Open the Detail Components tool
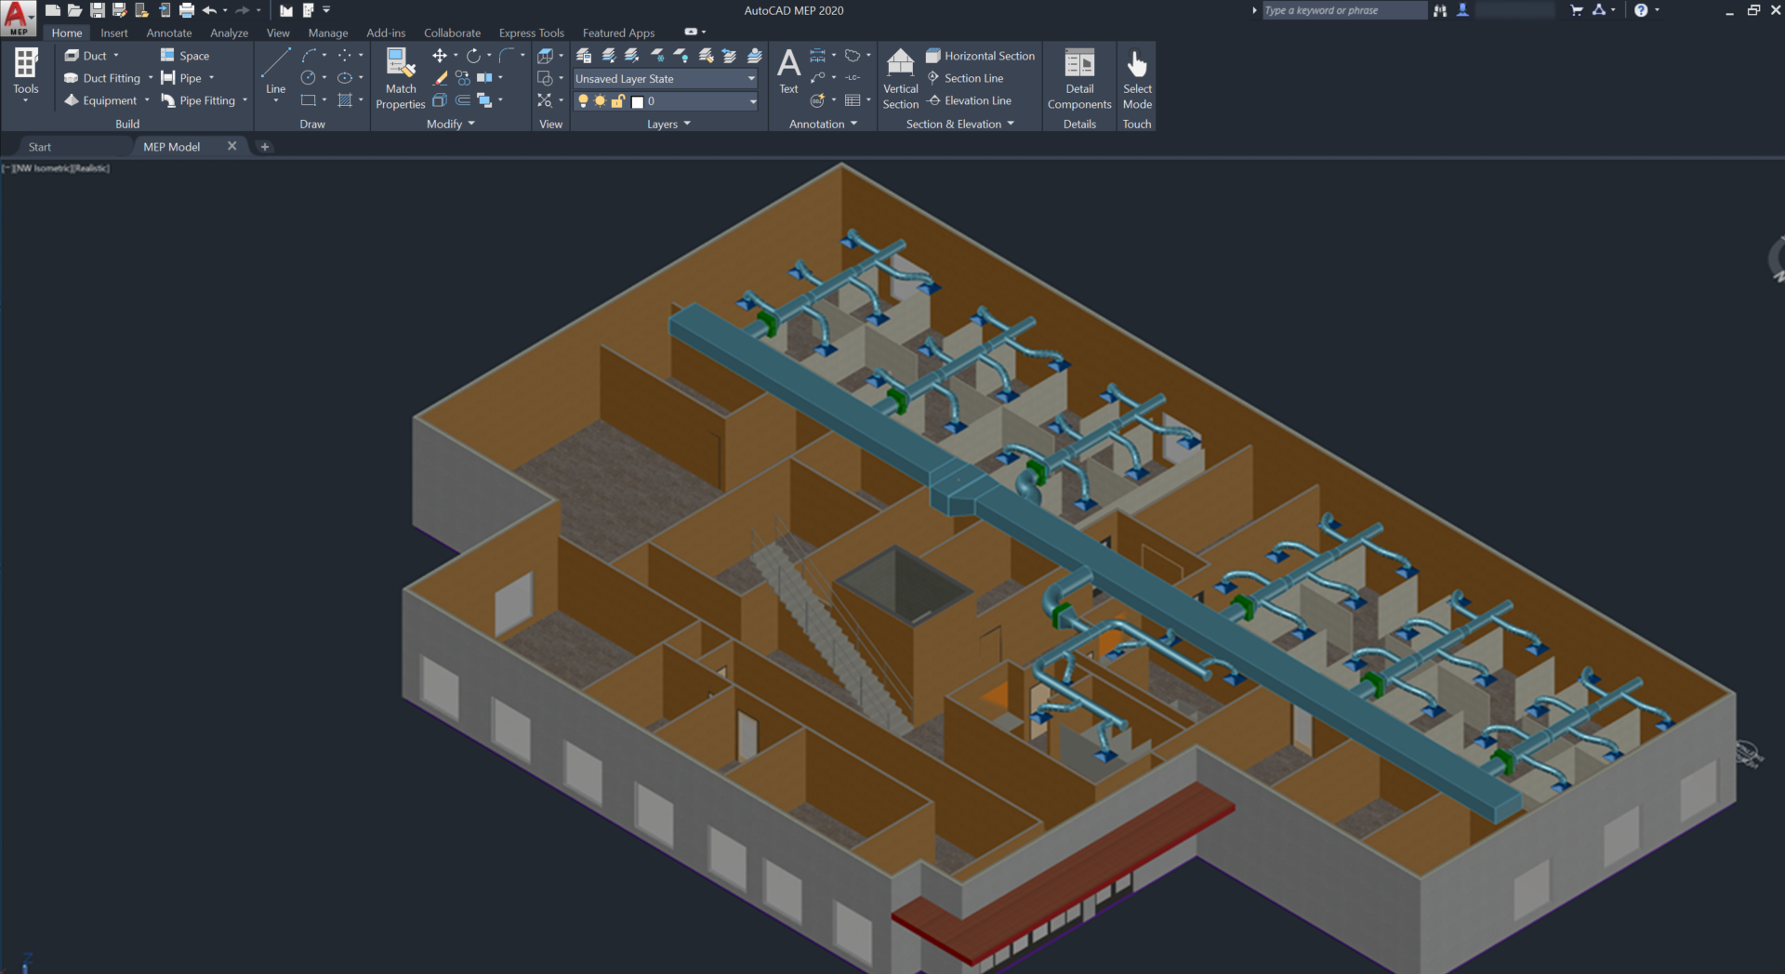Viewport: 1785px width, 974px height. (x=1079, y=79)
